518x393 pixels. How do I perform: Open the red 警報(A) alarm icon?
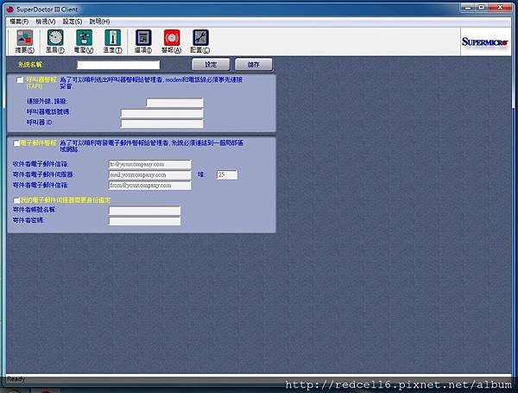(x=172, y=41)
